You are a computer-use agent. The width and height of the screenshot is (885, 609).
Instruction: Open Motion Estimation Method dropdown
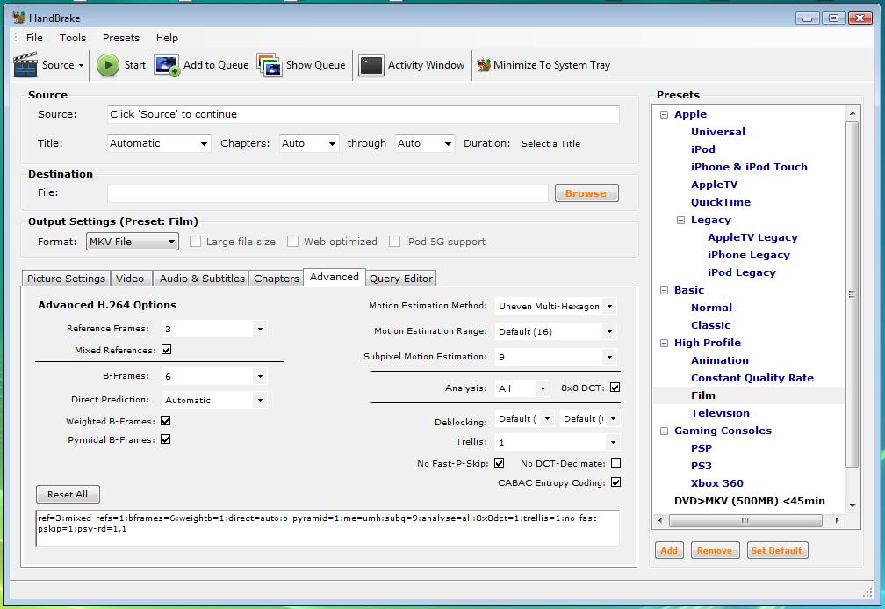tap(556, 306)
